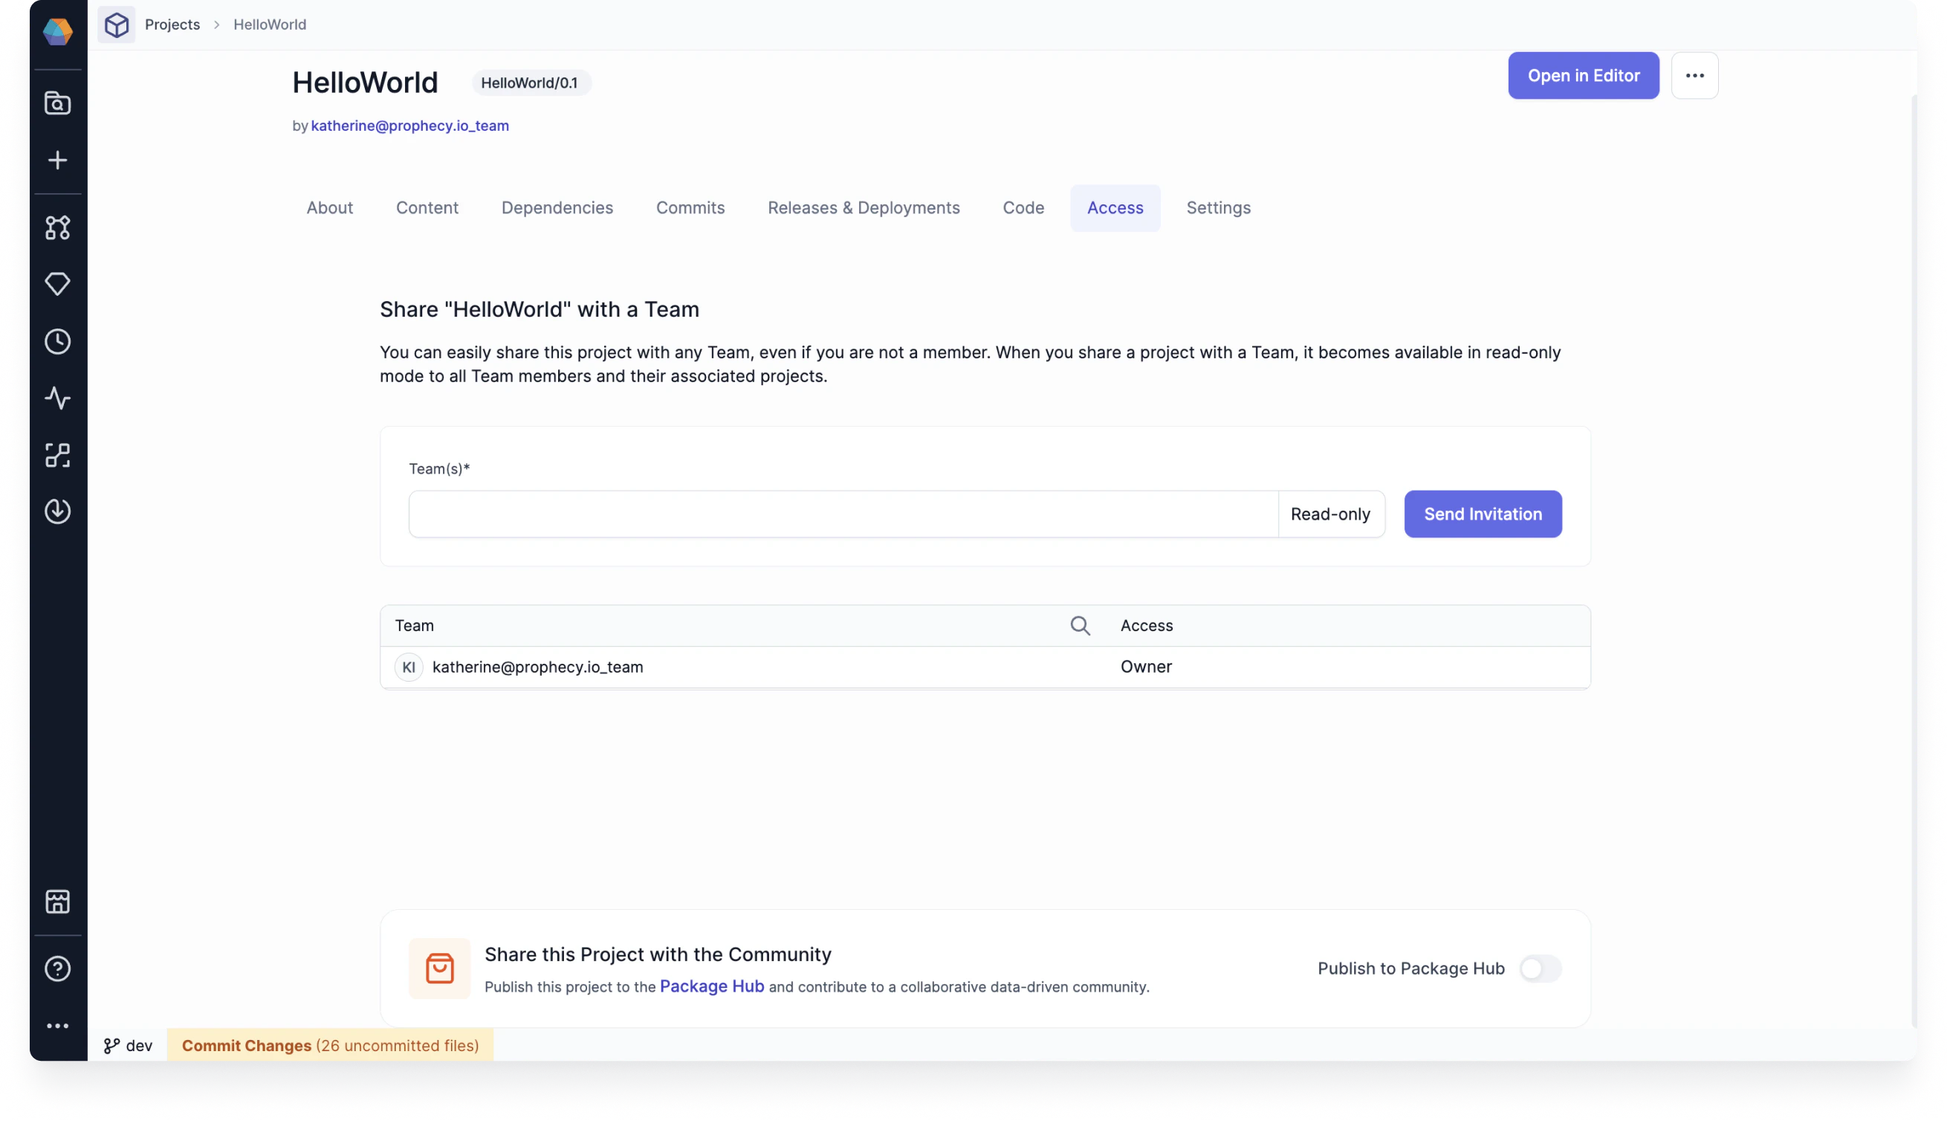Click the Open in Editor button
Viewport: 1947px width, 1121px height.
click(x=1583, y=76)
